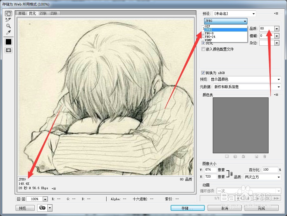Click the 148.4K file size text
The image size is (287, 216).
pos(24,184)
